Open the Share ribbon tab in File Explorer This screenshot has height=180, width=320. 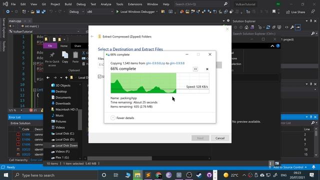[x=77, y=46]
